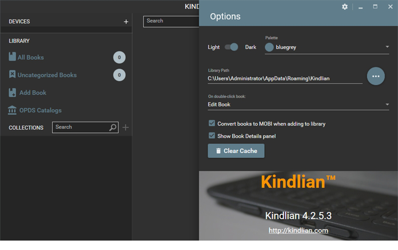Click the bluegrey palette color circle

(269, 47)
